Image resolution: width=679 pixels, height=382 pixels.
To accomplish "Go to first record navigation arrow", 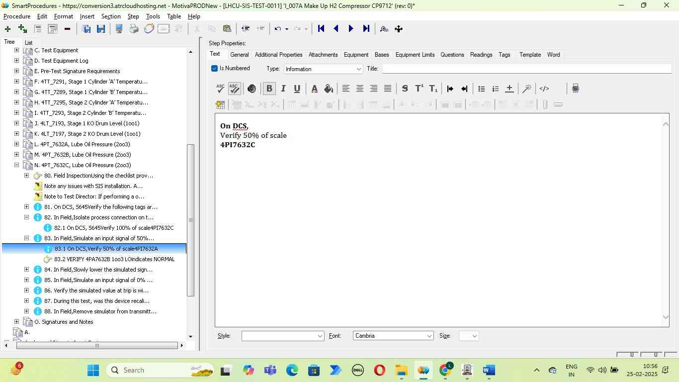I will point(321,29).
